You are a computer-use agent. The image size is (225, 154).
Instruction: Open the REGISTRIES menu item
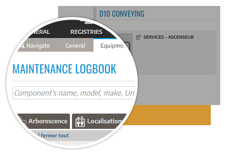[86, 32]
